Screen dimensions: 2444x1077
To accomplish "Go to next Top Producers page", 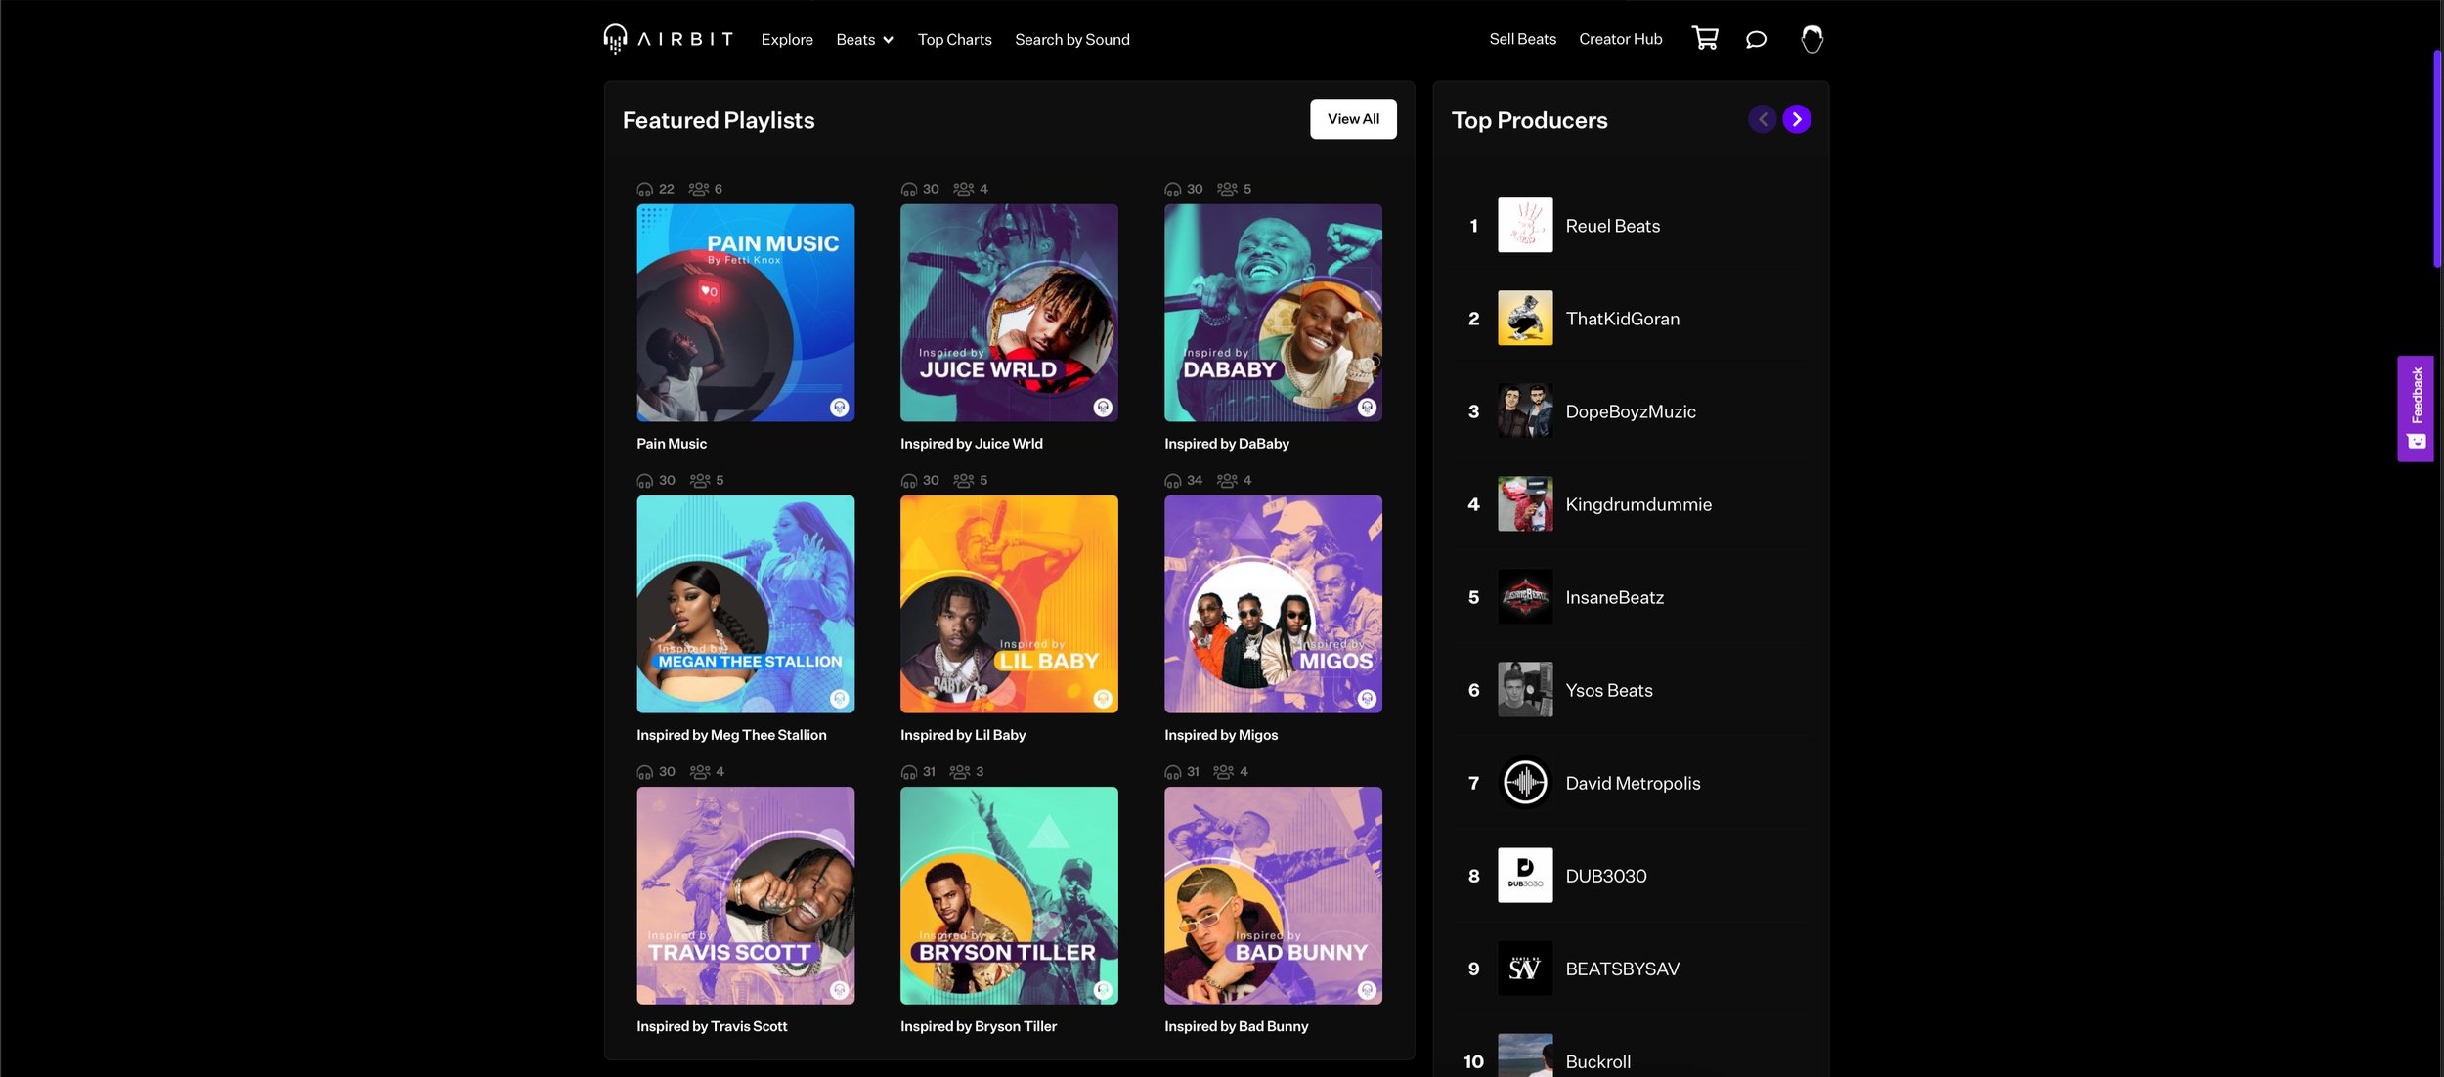I will pos(1797,119).
